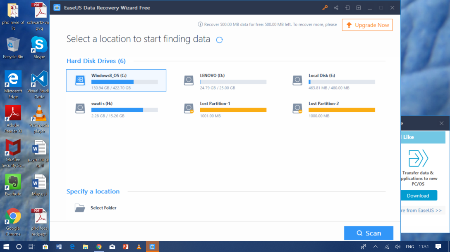
Task: Open PowerPoint from the taskbar
Action: coord(125,247)
